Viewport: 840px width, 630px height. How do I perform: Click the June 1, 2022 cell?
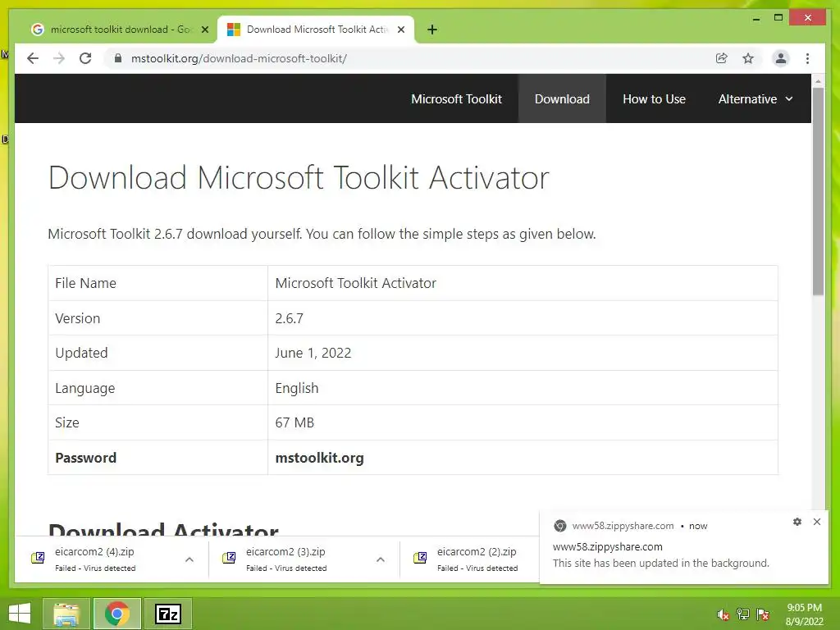(x=523, y=353)
